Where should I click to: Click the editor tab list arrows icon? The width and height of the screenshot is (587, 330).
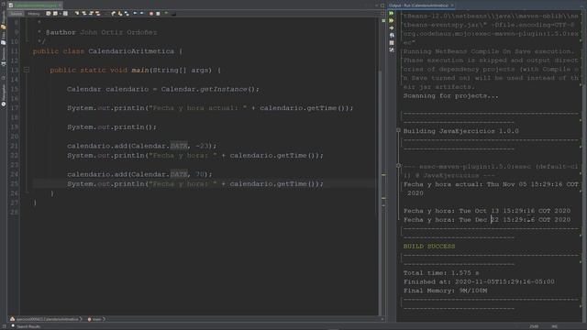click(376, 5)
